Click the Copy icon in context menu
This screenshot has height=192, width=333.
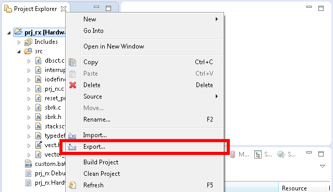[72, 62]
